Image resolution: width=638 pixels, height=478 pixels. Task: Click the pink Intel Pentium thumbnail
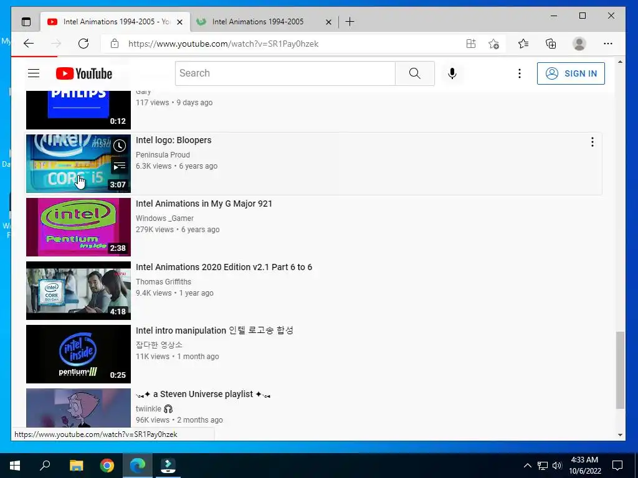(x=79, y=227)
